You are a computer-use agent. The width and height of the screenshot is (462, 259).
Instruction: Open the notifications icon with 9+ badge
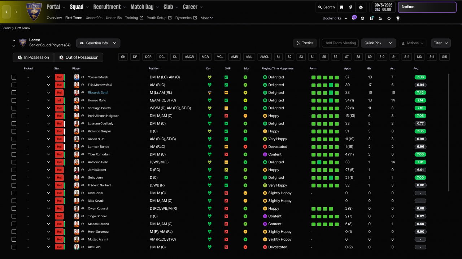click(354, 18)
